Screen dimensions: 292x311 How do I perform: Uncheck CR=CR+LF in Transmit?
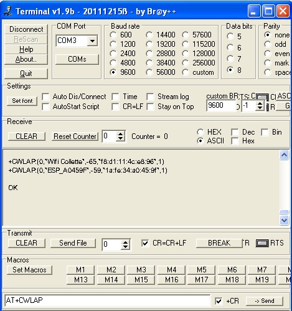145,243
